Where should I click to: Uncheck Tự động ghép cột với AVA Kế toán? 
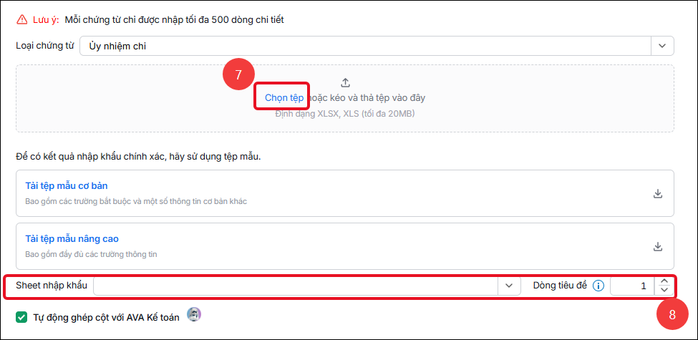tap(21, 317)
